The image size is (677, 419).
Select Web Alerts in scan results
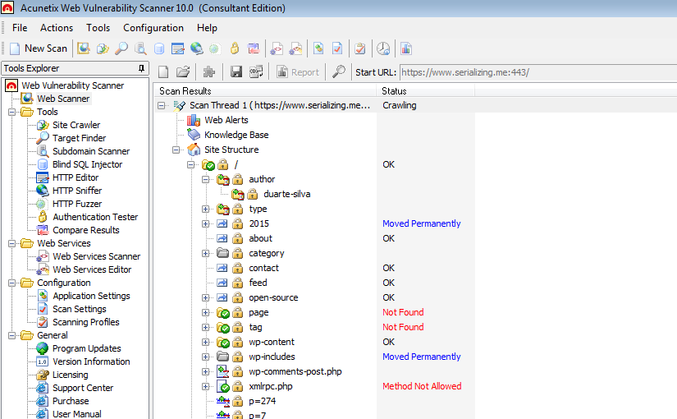click(x=226, y=120)
